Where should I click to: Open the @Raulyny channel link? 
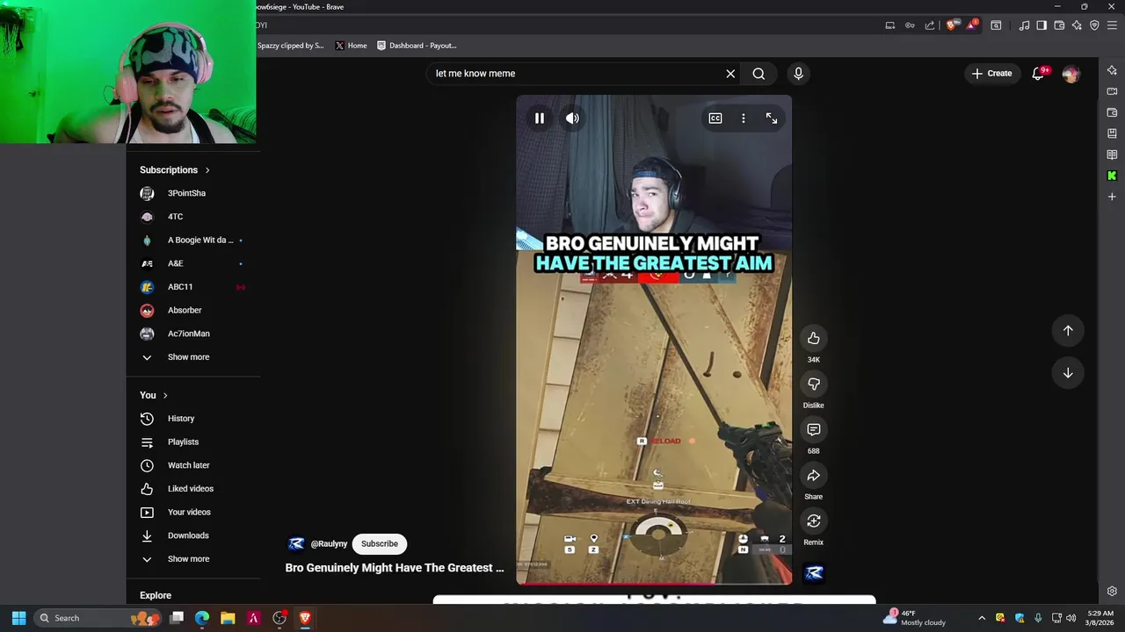(329, 544)
